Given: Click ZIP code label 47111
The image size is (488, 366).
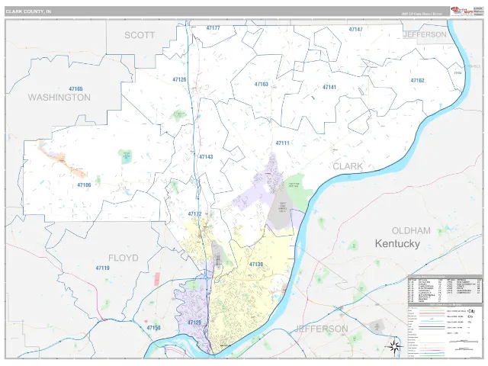Looking at the screenshot, I should coord(283,143).
